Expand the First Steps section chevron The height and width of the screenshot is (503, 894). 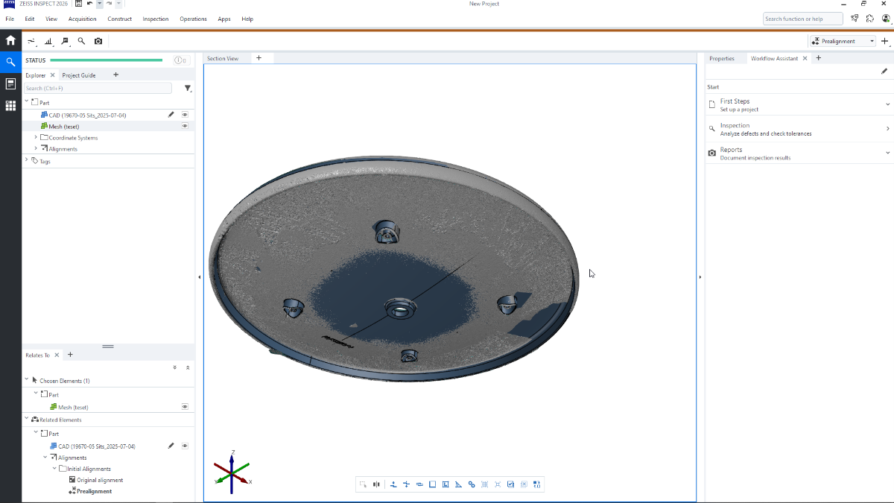click(887, 105)
